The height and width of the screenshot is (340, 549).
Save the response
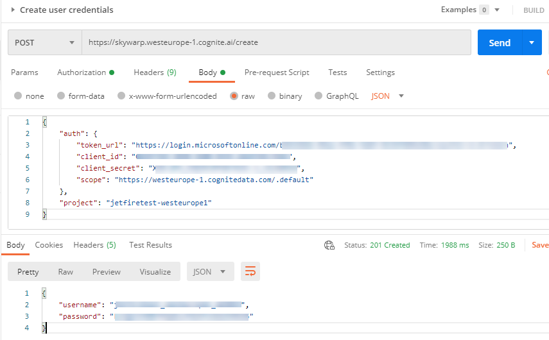540,245
